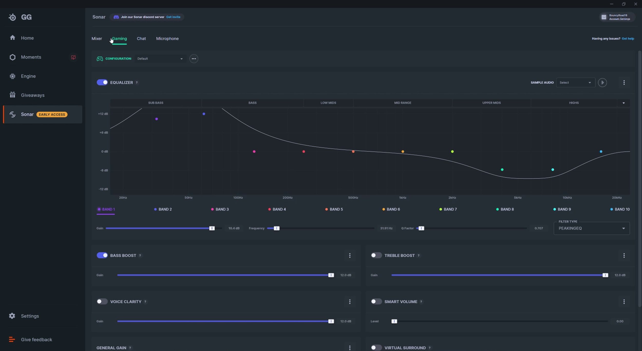Click the Q Factor slider handle

(x=421, y=228)
